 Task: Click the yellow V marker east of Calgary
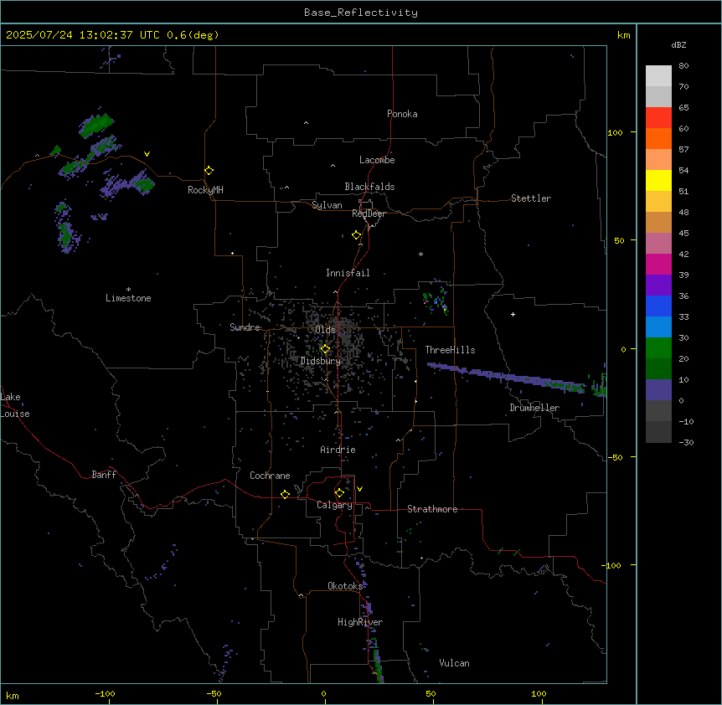(x=359, y=489)
